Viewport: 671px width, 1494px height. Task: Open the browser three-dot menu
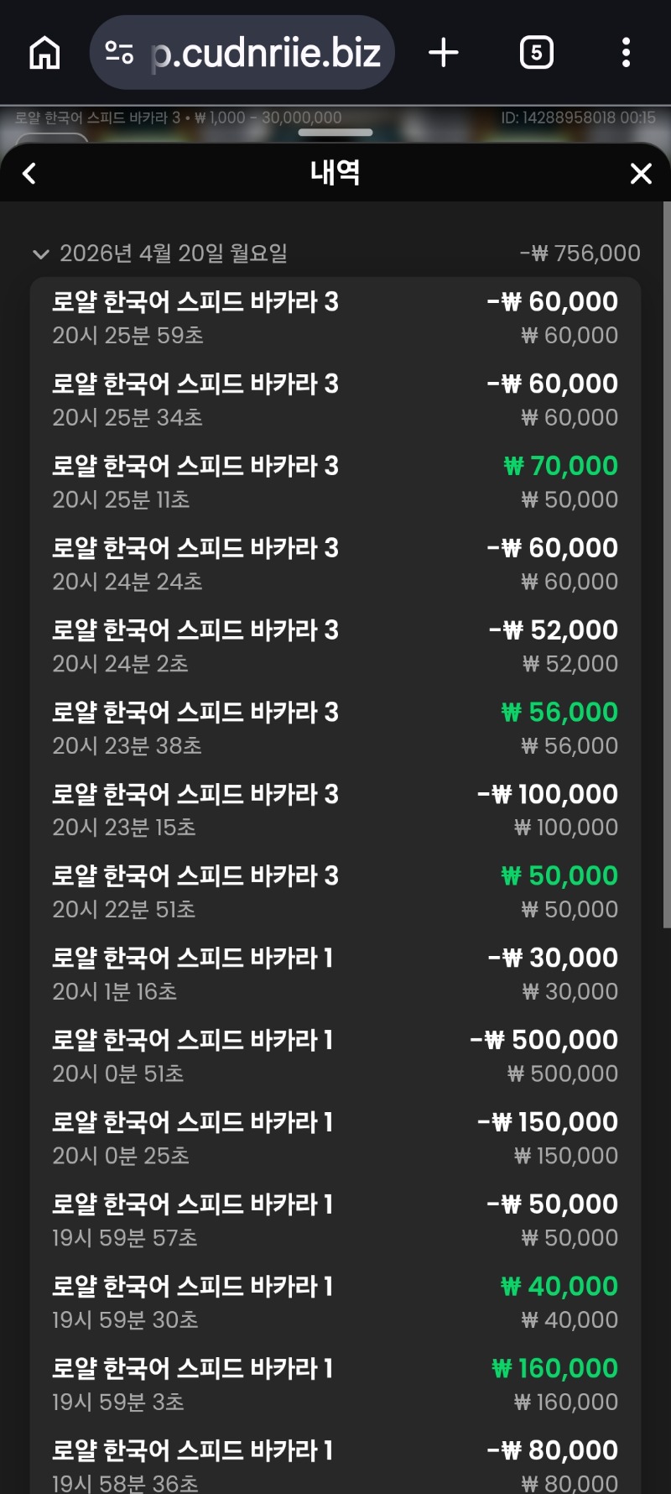[x=626, y=53]
